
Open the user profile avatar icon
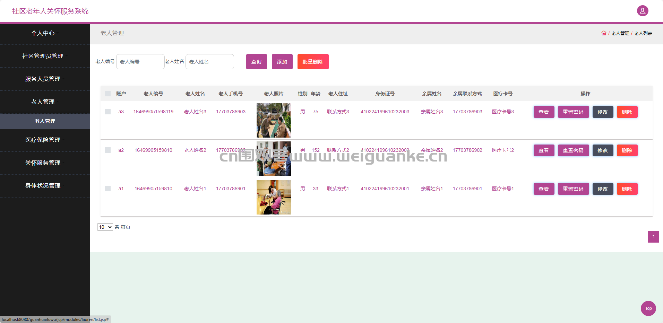643,11
